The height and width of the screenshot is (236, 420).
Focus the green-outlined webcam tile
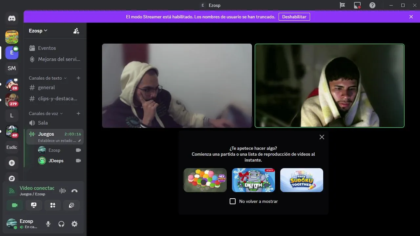coord(329,86)
